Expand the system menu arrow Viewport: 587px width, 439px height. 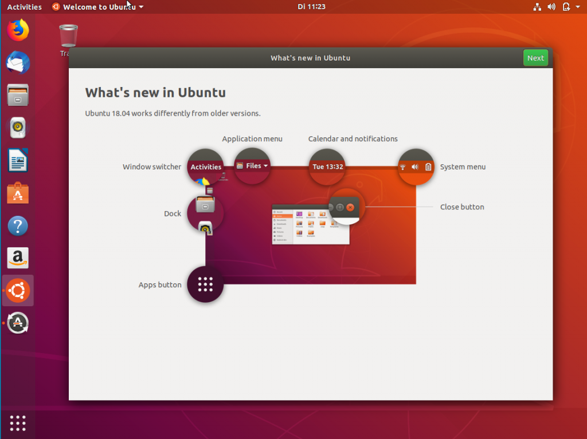pyautogui.click(x=578, y=7)
